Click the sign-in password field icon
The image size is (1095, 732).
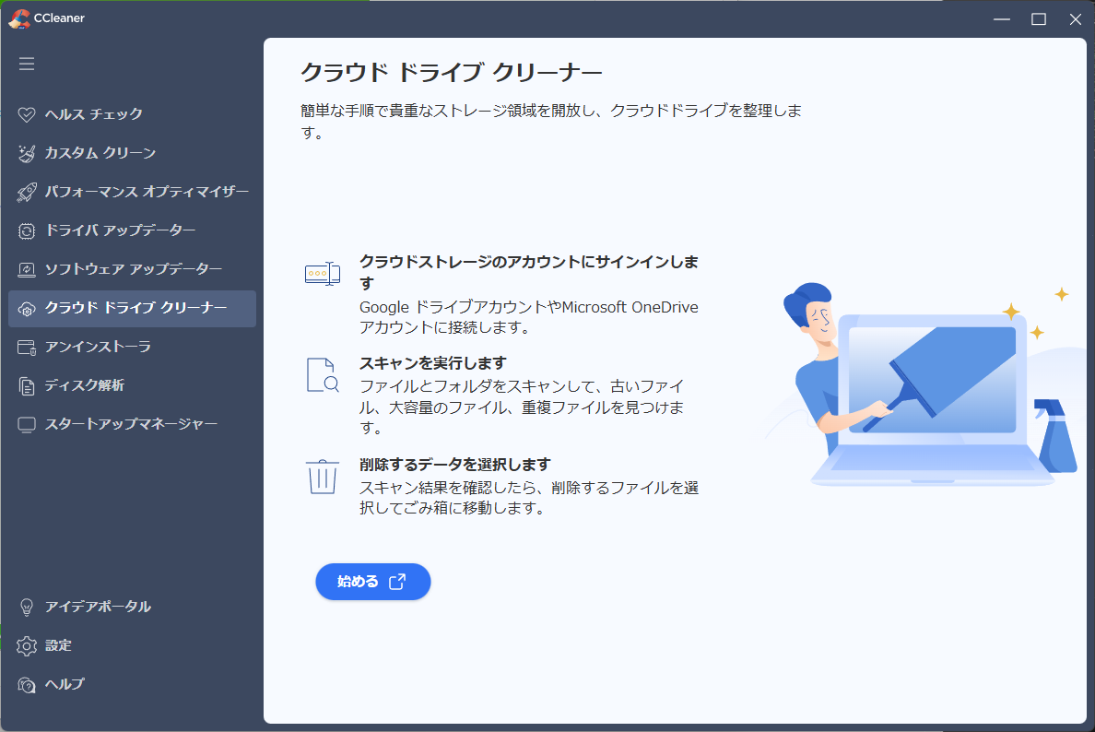323,273
